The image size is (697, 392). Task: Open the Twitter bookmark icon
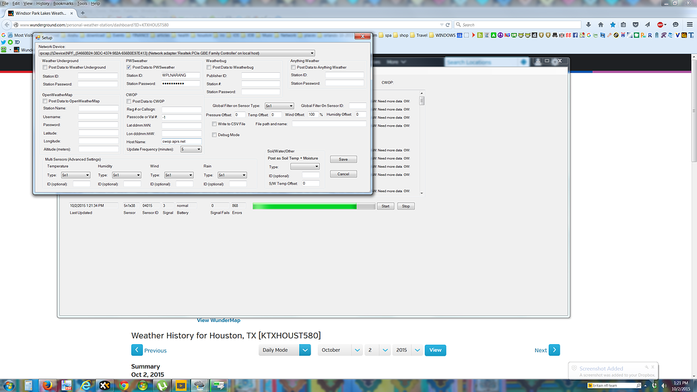3,42
